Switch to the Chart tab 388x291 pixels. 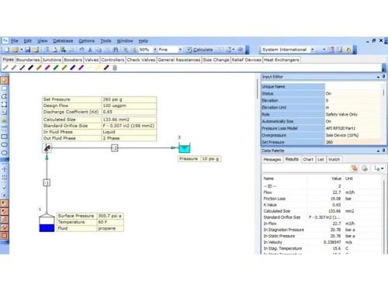(x=308, y=160)
